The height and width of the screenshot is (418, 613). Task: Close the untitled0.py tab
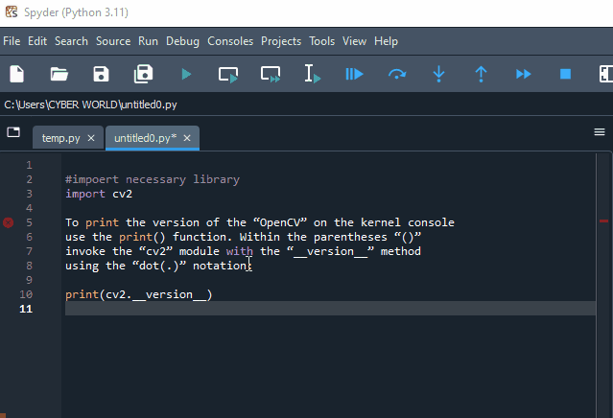(187, 138)
